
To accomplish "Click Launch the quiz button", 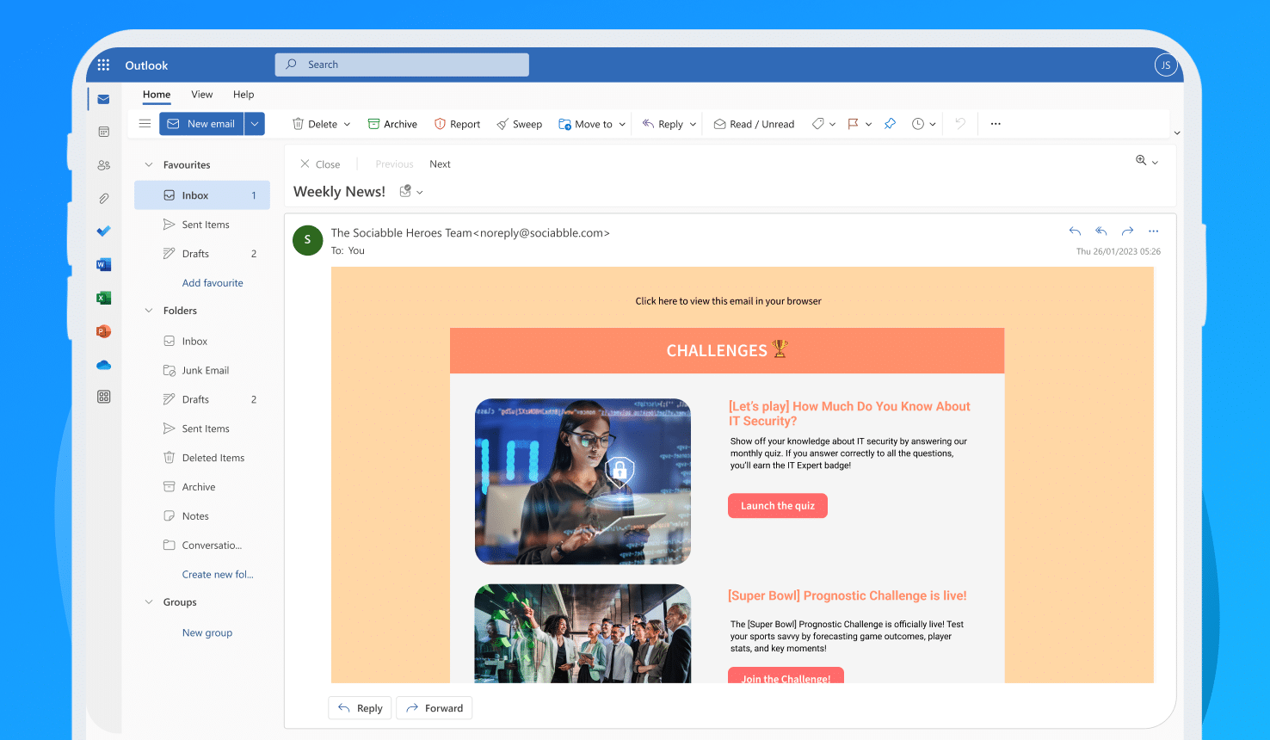I will (x=778, y=506).
